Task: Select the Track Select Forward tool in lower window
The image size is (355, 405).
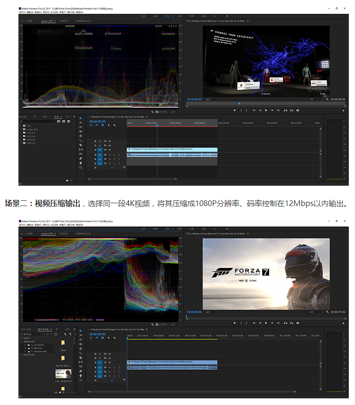Action: tap(81, 335)
